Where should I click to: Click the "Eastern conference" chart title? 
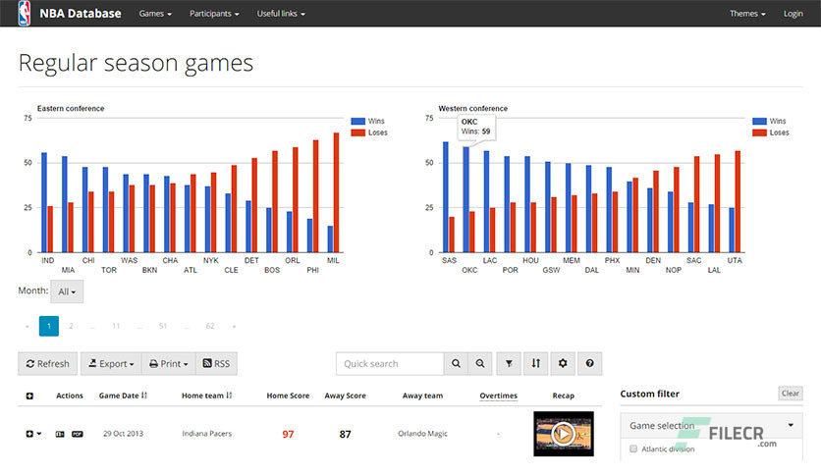click(x=71, y=108)
